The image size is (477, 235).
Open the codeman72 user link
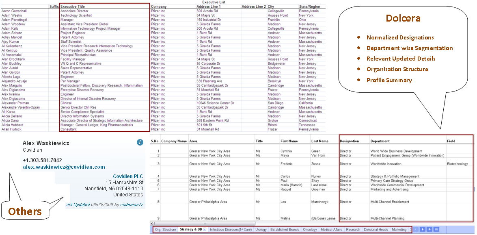coord(133,205)
